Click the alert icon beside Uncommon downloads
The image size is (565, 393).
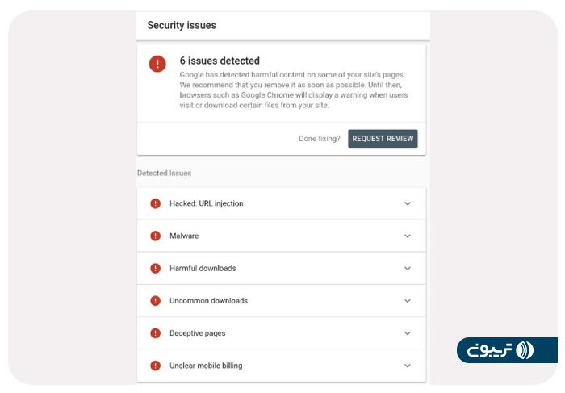pos(156,300)
